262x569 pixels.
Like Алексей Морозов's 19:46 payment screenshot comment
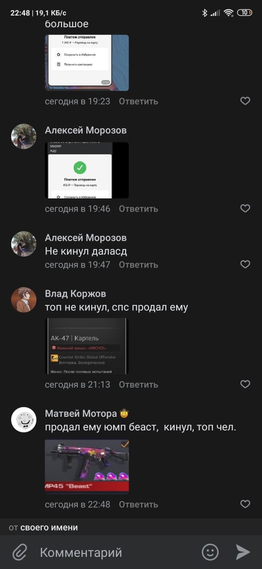click(245, 208)
